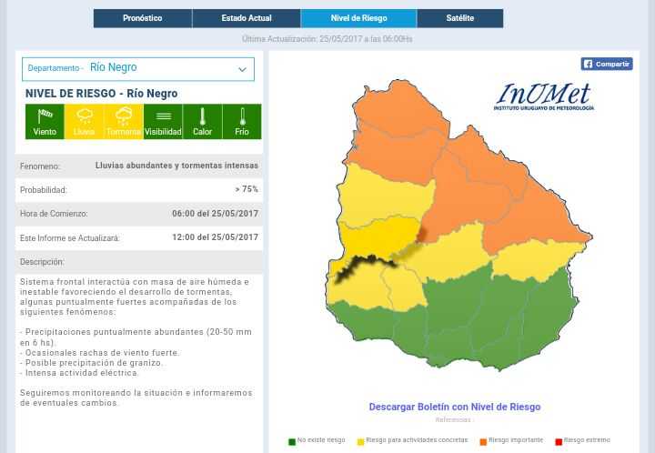Select the Nivel de Riesgo tab
655x453 pixels.
pyautogui.click(x=358, y=18)
